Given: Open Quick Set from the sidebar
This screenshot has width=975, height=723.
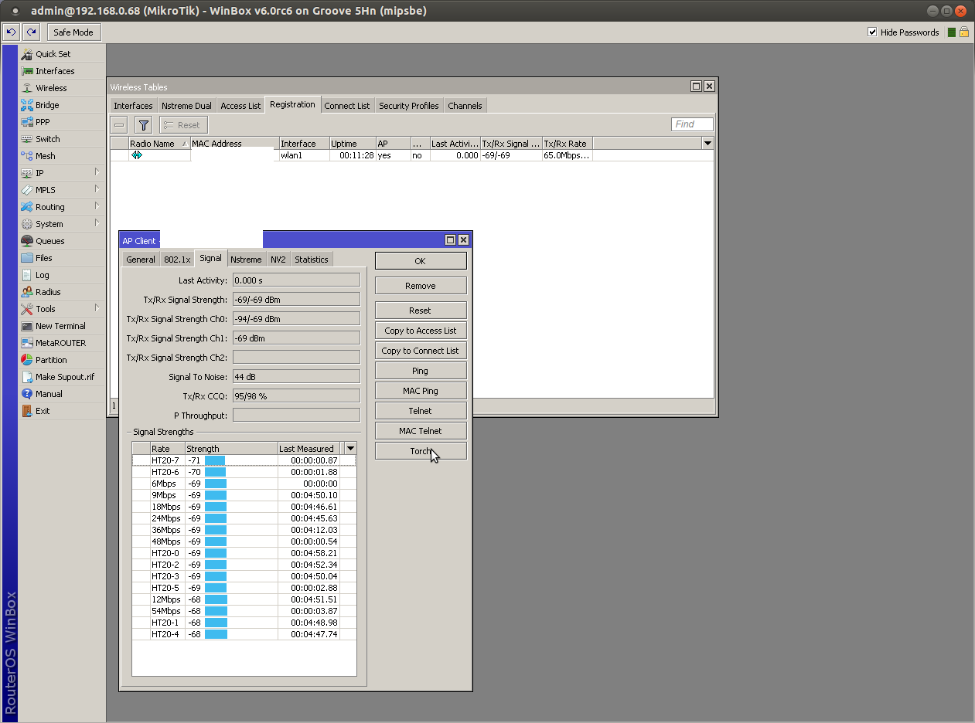Looking at the screenshot, I should pos(53,54).
